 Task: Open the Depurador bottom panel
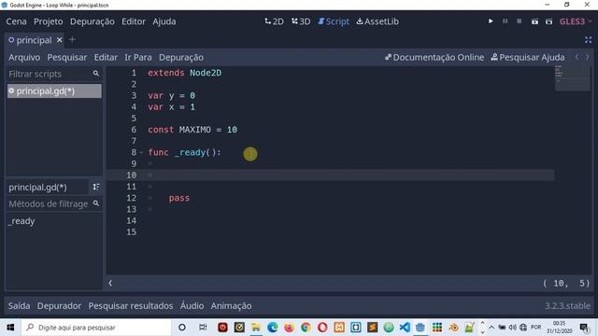tap(59, 305)
